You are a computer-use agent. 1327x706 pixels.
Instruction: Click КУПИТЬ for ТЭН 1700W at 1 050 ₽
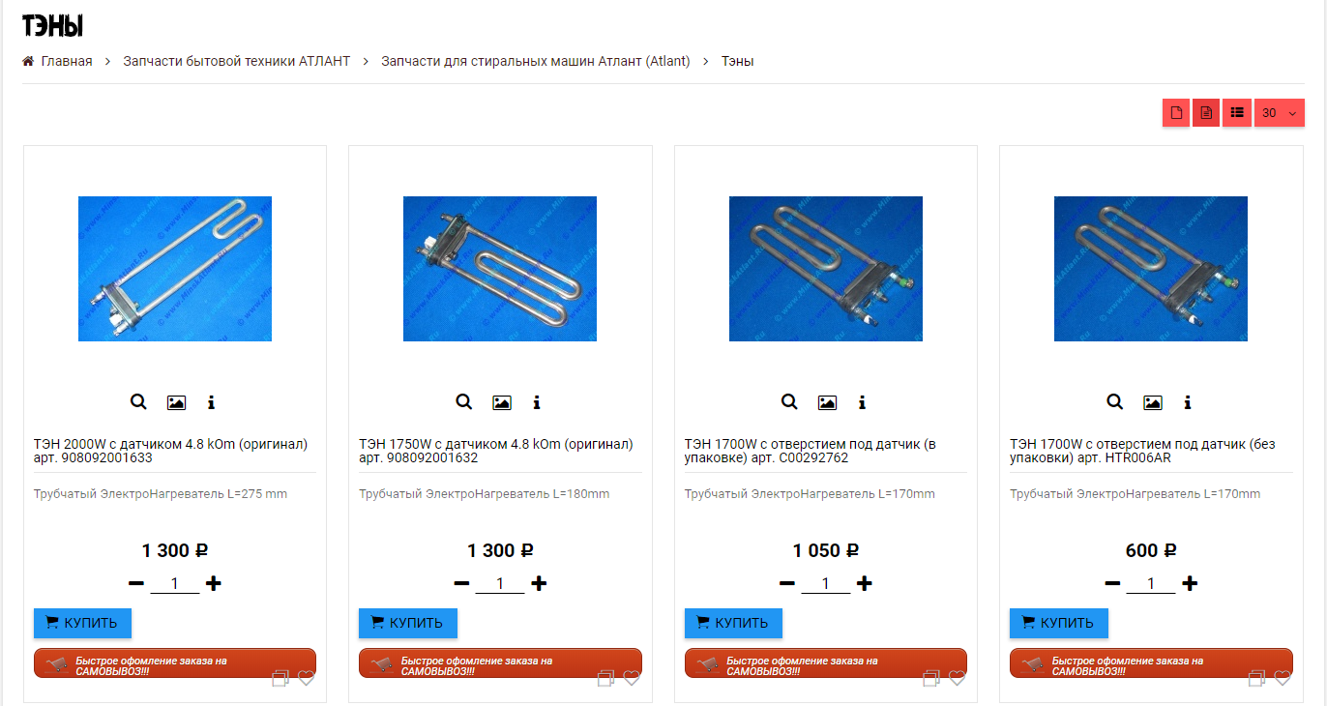click(733, 623)
